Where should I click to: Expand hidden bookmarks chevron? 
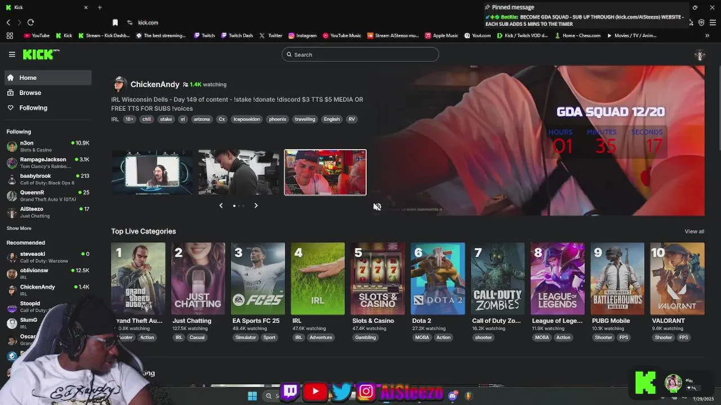pos(707,35)
